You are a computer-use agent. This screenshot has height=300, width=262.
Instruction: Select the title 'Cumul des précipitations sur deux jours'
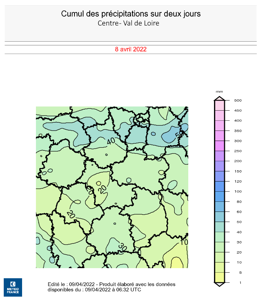coord(131,14)
